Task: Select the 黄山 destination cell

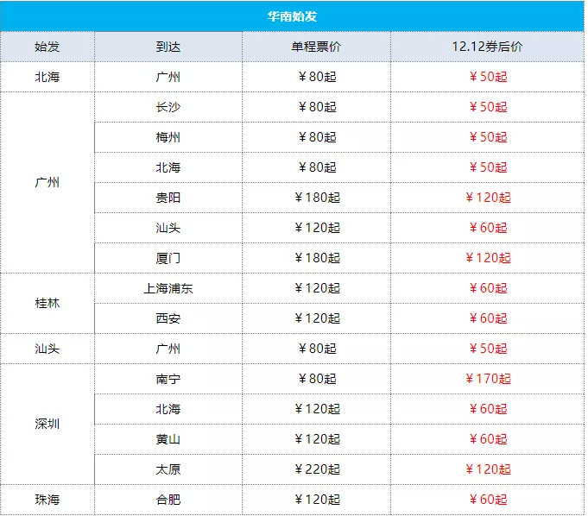Action: [x=168, y=439]
